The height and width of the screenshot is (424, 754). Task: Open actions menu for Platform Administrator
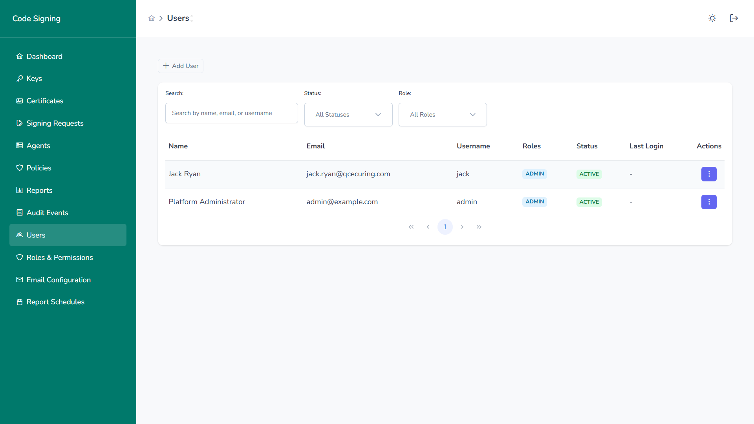tap(708, 202)
